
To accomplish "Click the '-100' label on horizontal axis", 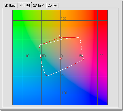I will pos(27,56).
